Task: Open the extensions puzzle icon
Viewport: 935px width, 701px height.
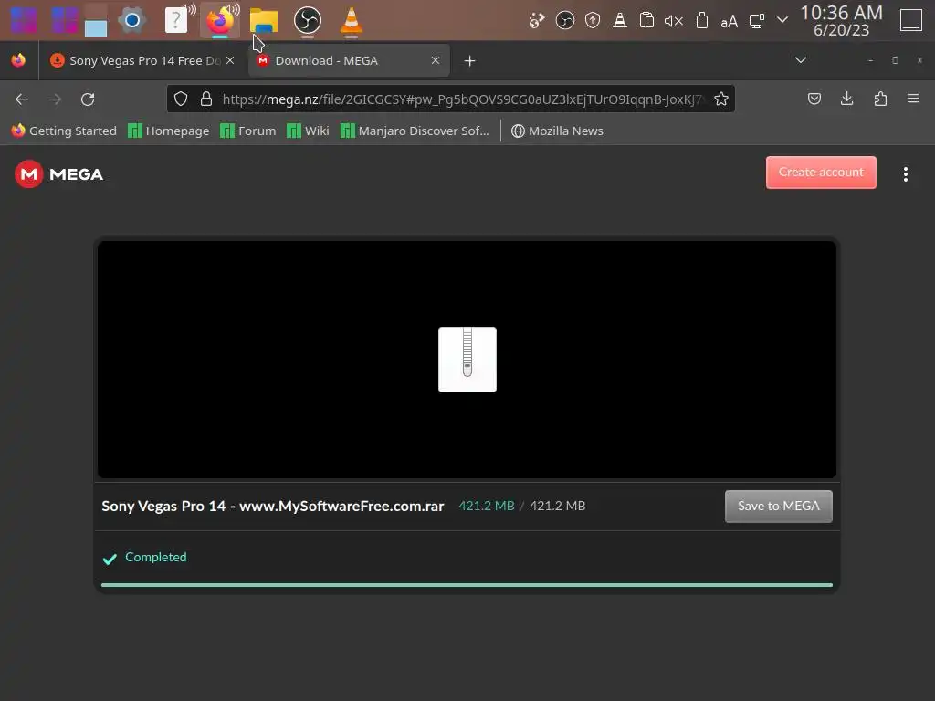Action: pyautogui.click(x=880, y=99)
